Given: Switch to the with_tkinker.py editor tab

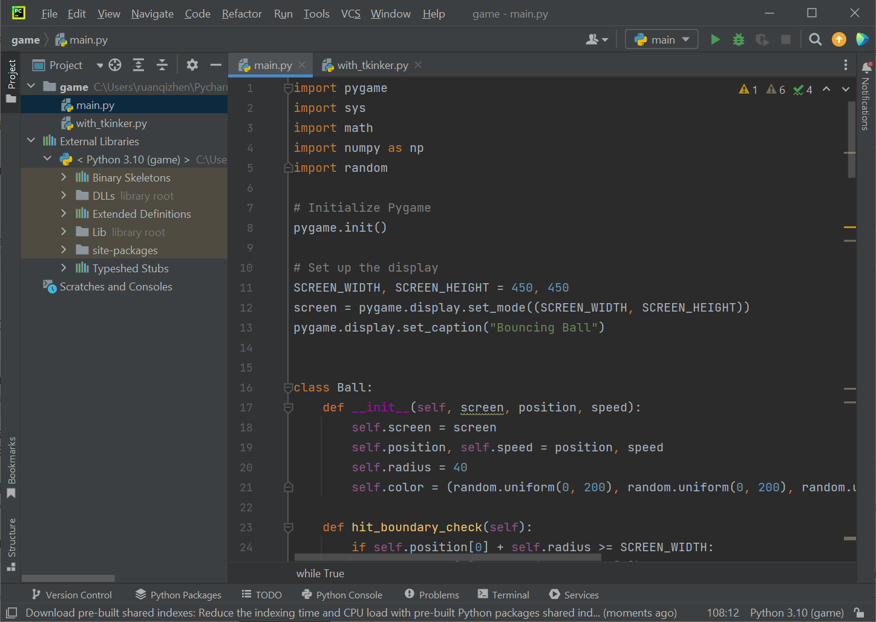Looking at the screenshot, I should pyautogui.click(x=372, y=65).
